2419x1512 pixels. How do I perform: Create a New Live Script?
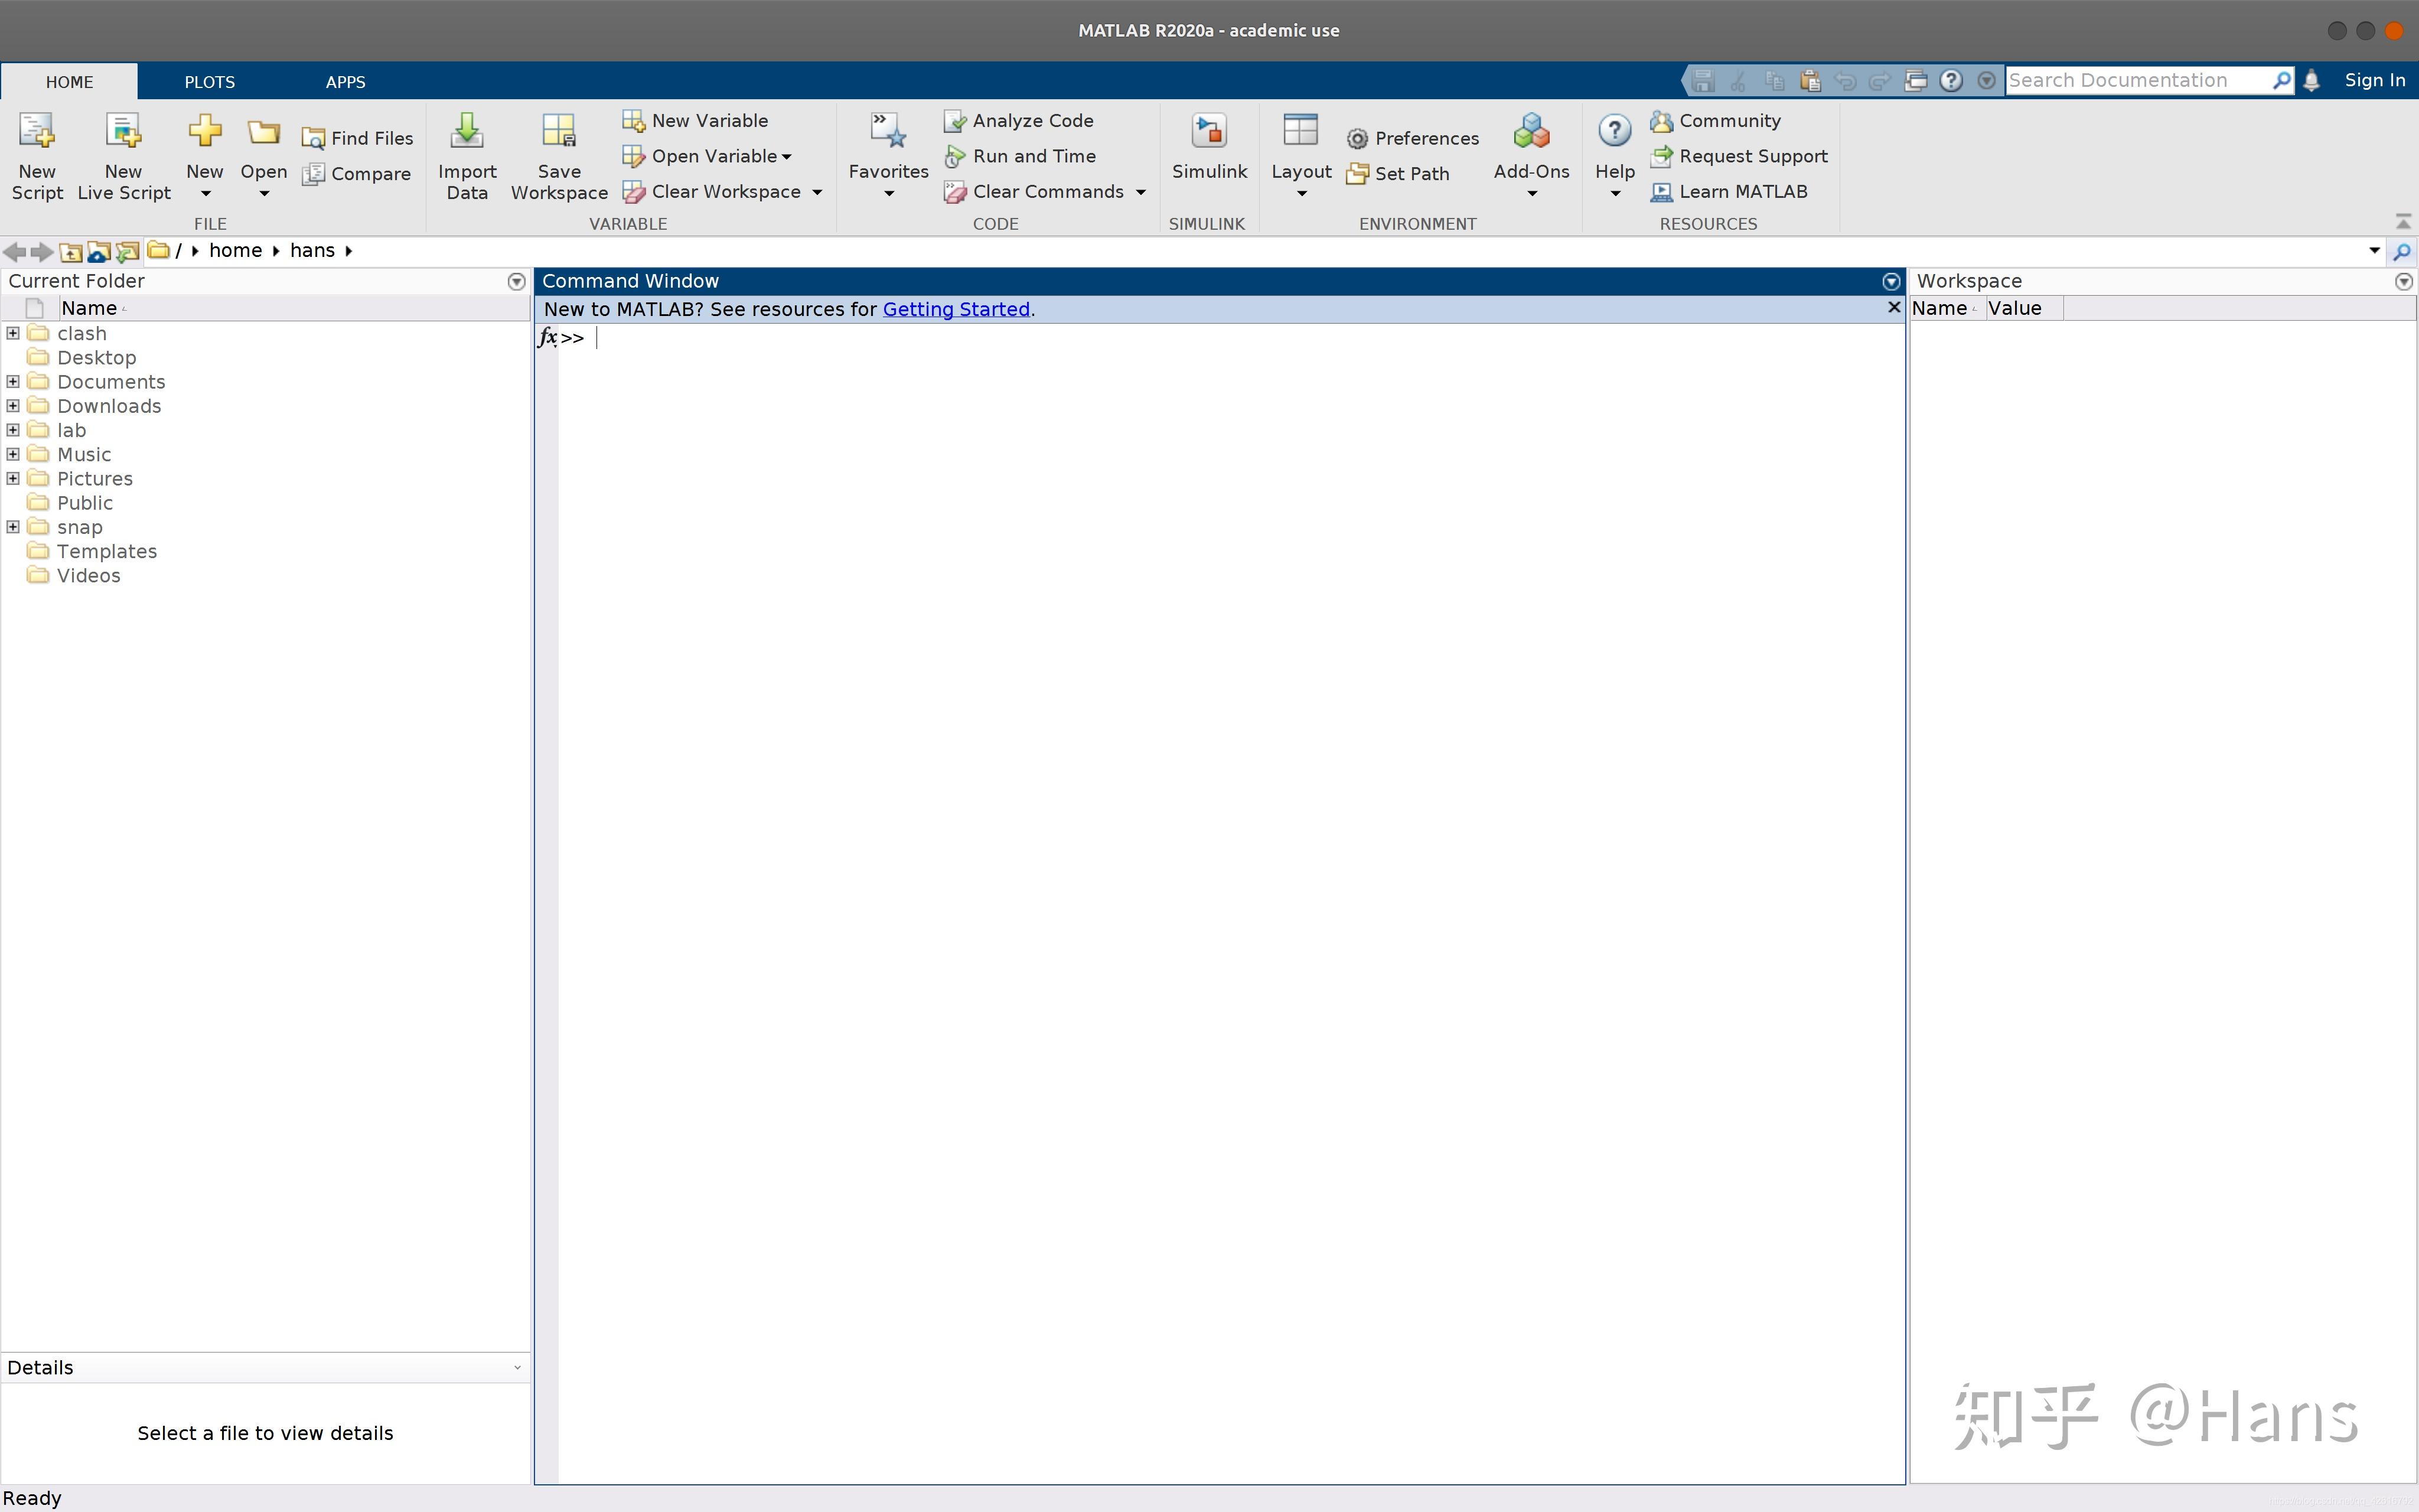point(124,156)
